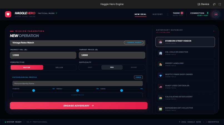Screen dimensions: 224x125
Task: Click the Vintage Rolex Watch item field
Action: coord(78,43)
